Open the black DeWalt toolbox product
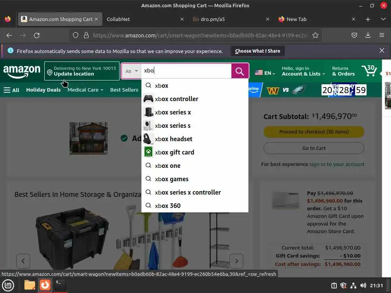The height and width of the screenshot is (293, 391). click(72, 239)
